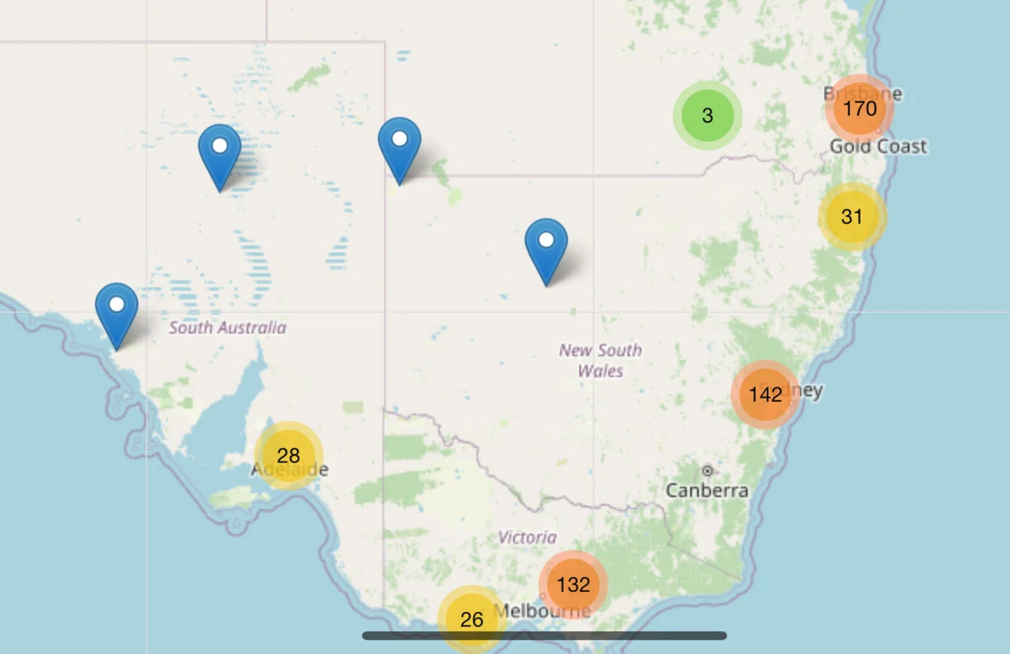Click the Gold Coast city label

click(x=878, y=146)
